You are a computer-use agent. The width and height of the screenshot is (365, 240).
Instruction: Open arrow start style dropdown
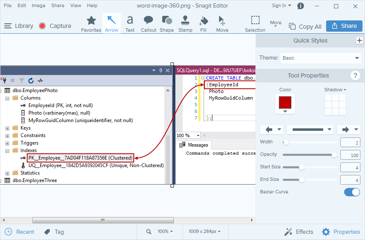(x=272, y=130)
